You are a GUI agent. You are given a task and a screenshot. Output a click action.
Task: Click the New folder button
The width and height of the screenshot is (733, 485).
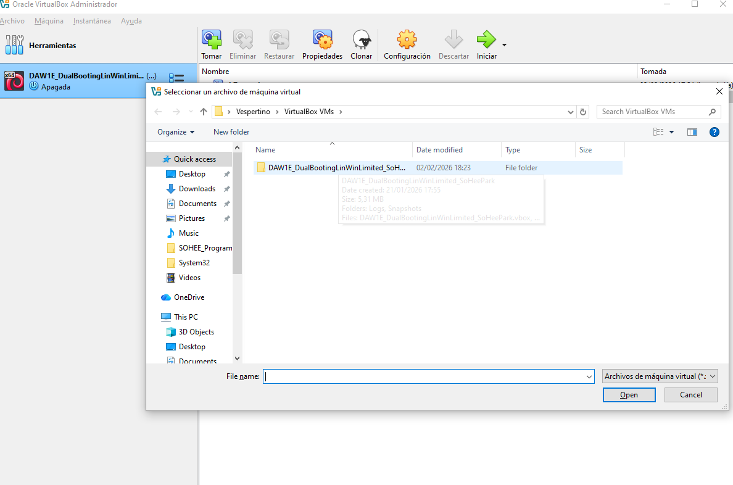[x=231, y=132]
